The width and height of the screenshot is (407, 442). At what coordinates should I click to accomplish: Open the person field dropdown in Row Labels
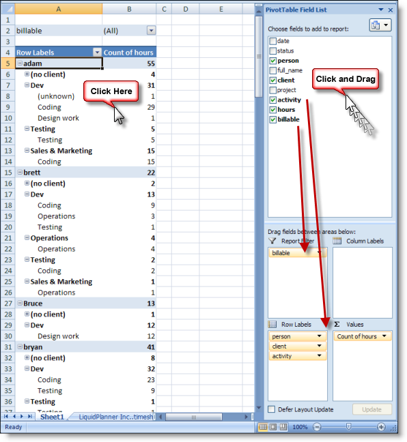319,336
